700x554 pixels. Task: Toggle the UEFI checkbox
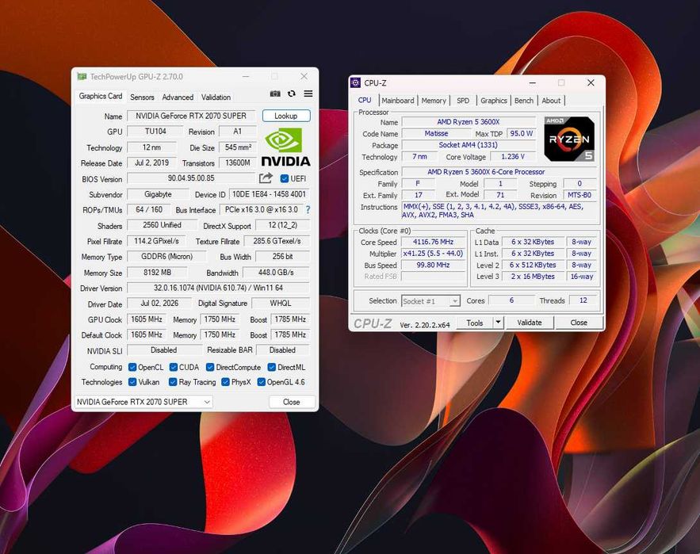click(285, 178)
